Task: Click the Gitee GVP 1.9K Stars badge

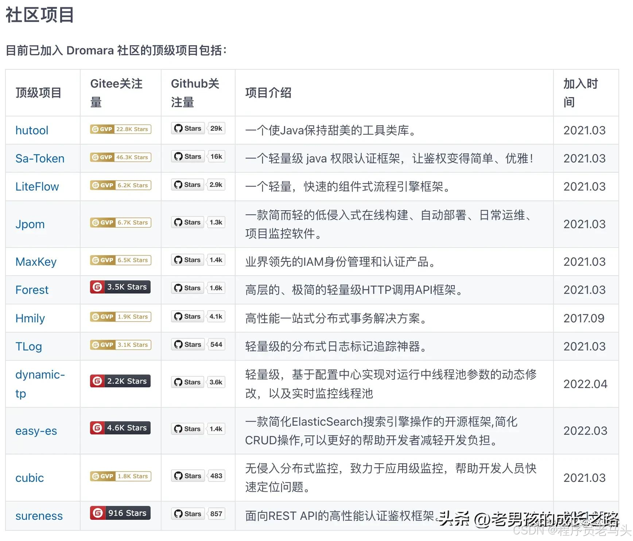Action: pos(120,316)
